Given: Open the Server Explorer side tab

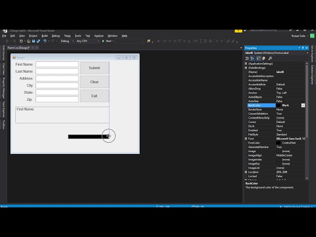Looking at the screenshot, I should [x=312, y=54].
